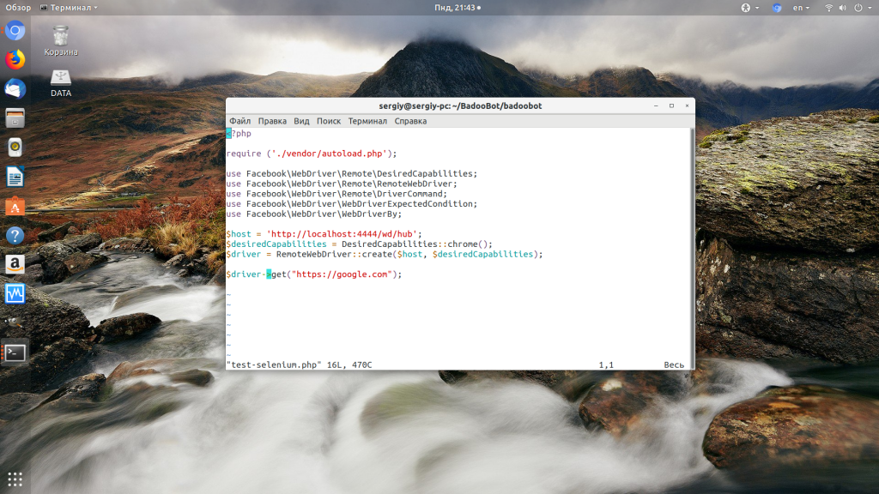The image size is (879, 494).
Task: Open the Справка menu
Action: click(x=410, y=121)
